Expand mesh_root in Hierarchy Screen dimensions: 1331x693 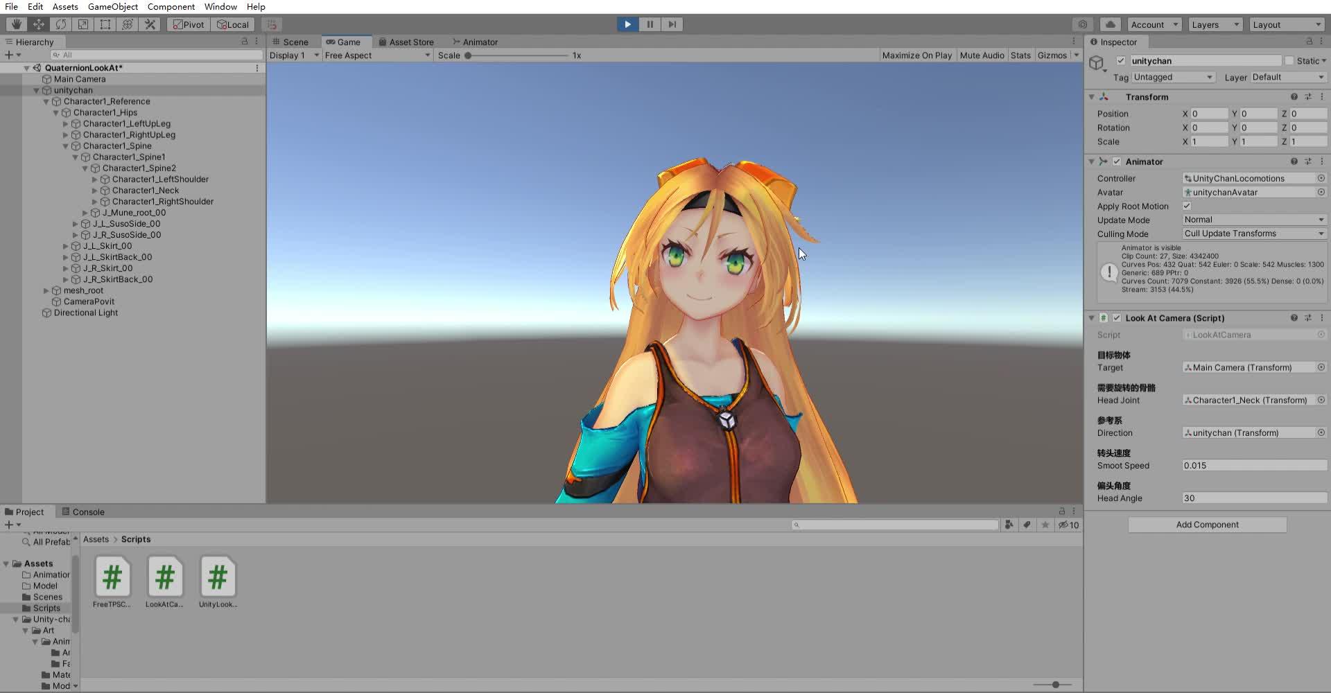click(x=46, y=290)
